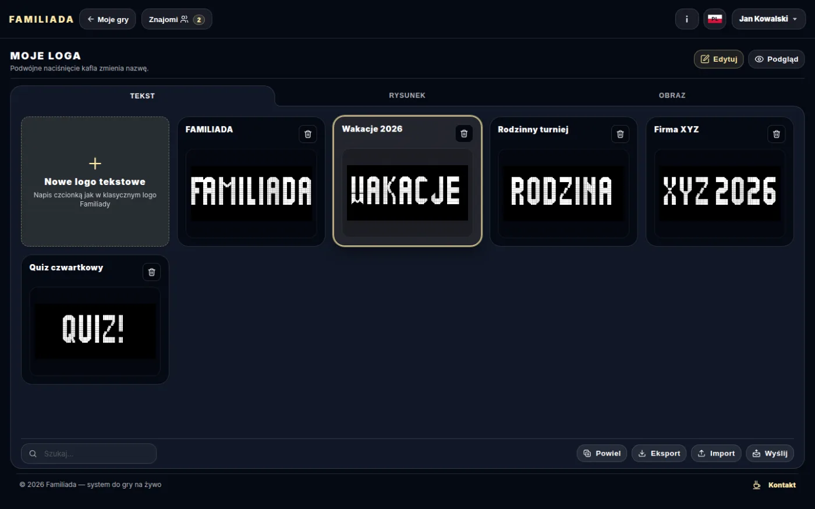Click the Rodzinny turniej tile title

click(533, 129)
